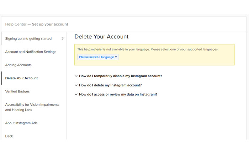Click Back in the sidebar
The height and width of the screenshot is (154, 249).
point(9,136)
